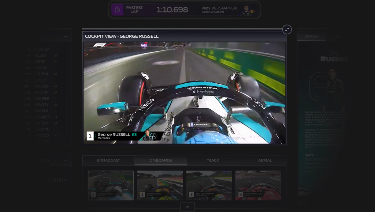Screen dimensions: 375x212
Task: Switch to the Aerial tab
Action: 265,160
